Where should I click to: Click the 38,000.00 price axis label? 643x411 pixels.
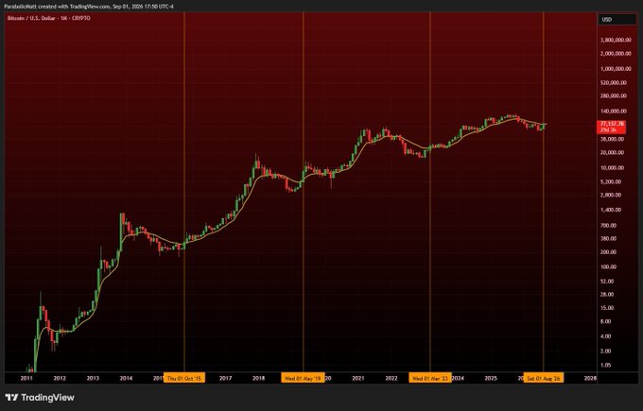[613, 139]
